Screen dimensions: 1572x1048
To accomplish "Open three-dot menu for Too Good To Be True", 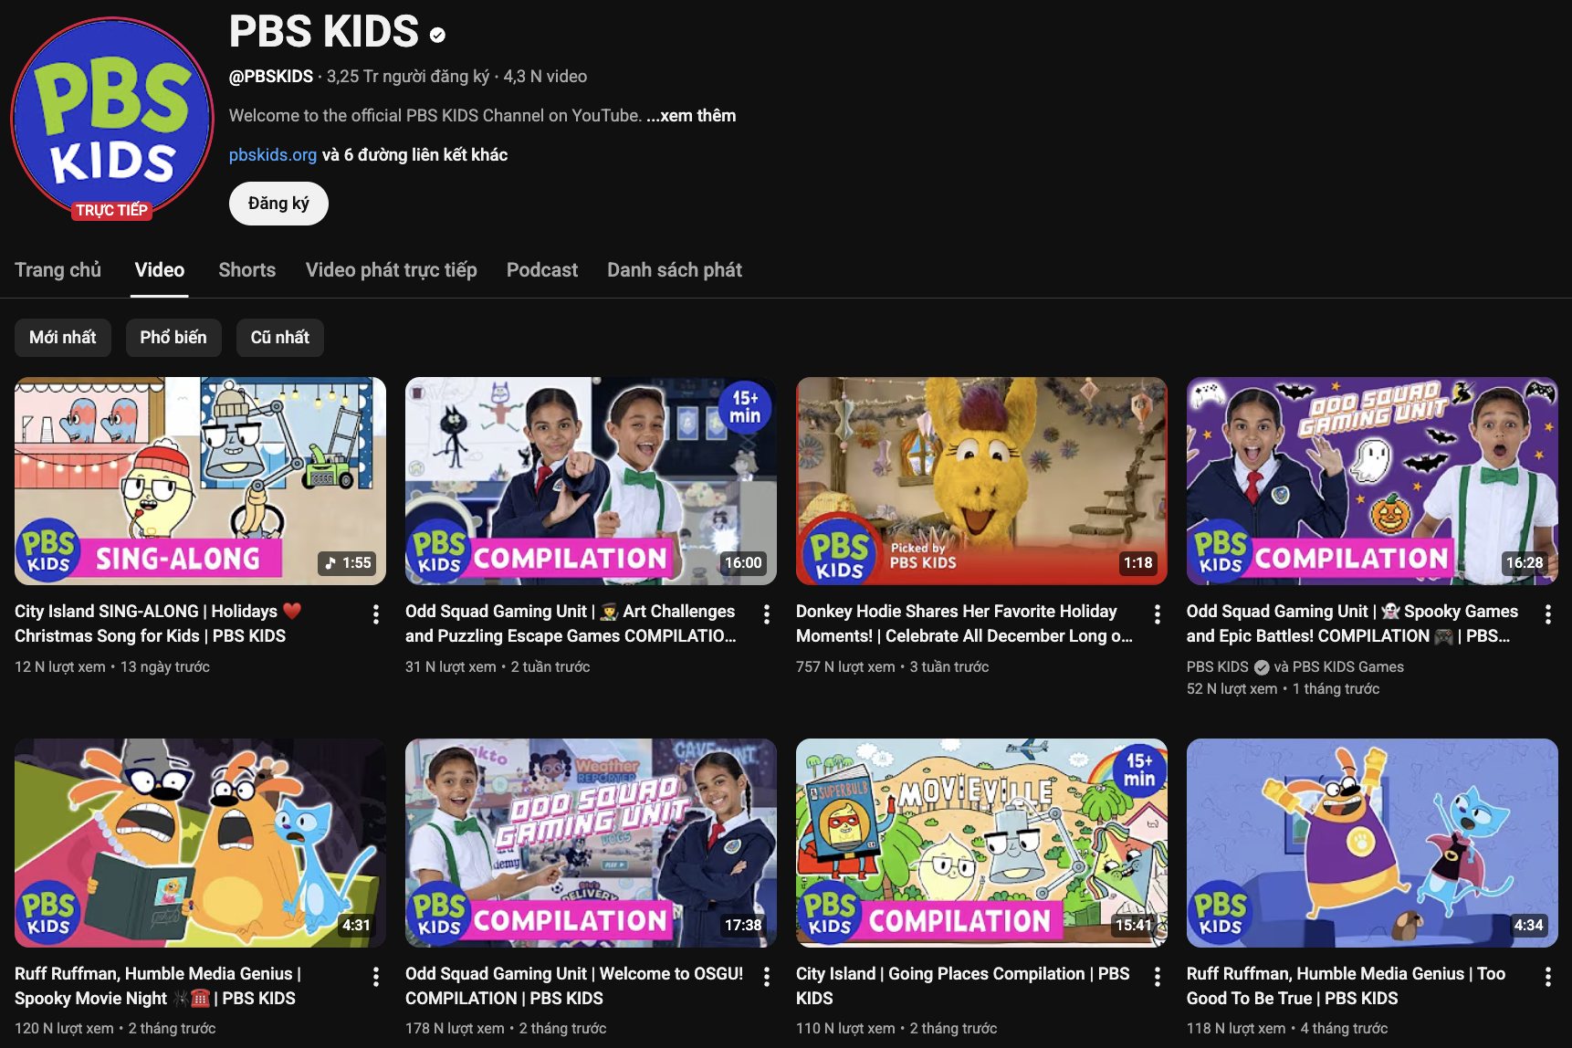I will [1547, 977].
